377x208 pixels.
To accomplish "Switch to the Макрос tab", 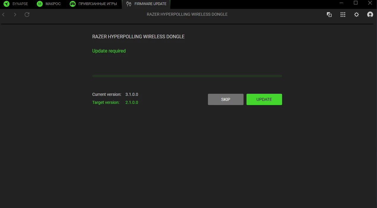I will pos(49,4).
